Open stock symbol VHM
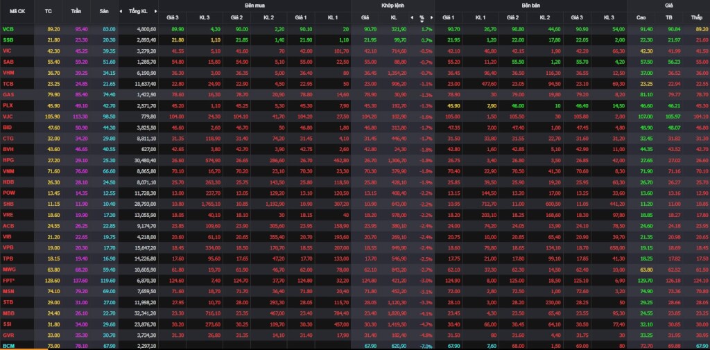 tap(8, 73)
